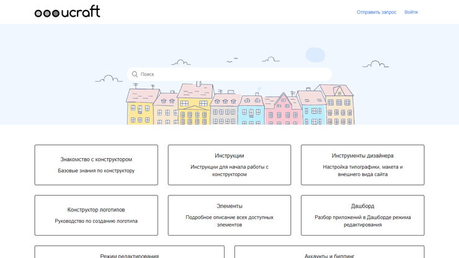Screen dimensions: 459x258
Task: Open the Инструкции category card
Action: pyautogui.click(x=229, y=165)
